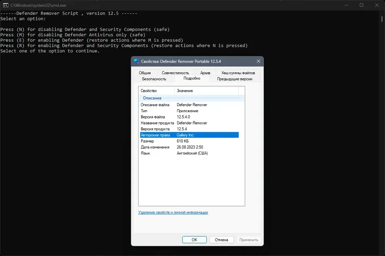Screen dimensions: 385x256
Task: Click the date value 26.08.2023 2:50
Action: (x=190, y=147)
